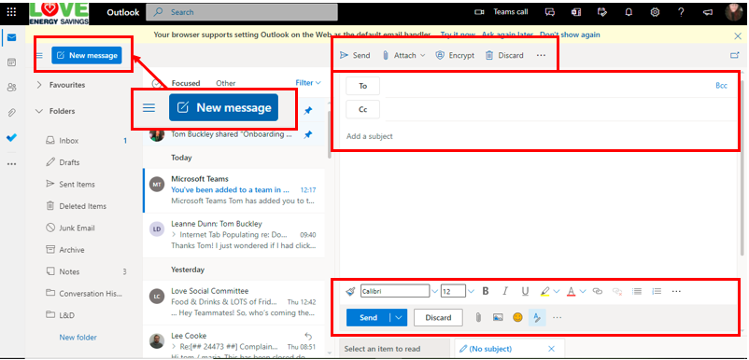Click the bottom Discard button
The width and height of the screenshot is (749, 360).
(438, 317)
